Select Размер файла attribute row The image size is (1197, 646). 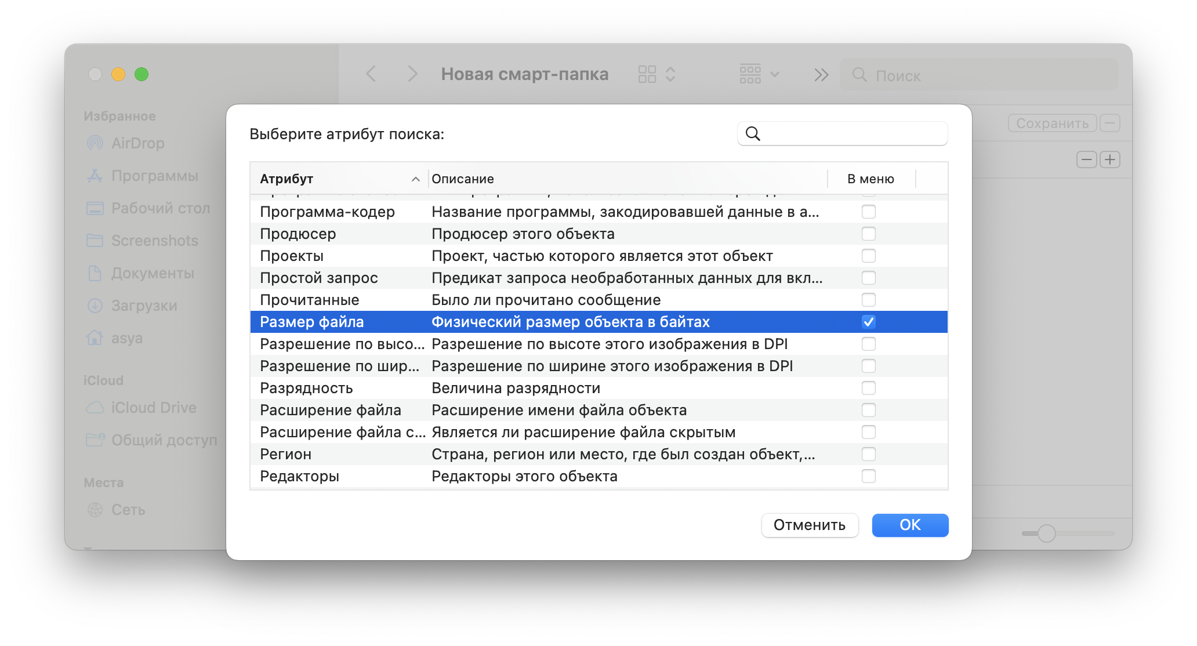click(599, 321)
